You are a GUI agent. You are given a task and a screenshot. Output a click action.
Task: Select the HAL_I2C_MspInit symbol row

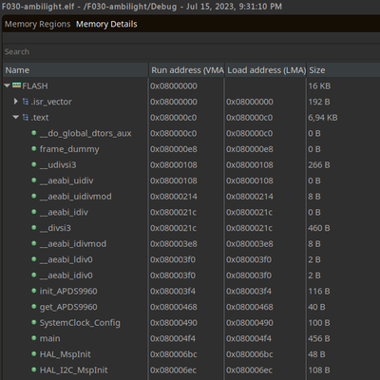pyautogui.click(x=191, y=370)
